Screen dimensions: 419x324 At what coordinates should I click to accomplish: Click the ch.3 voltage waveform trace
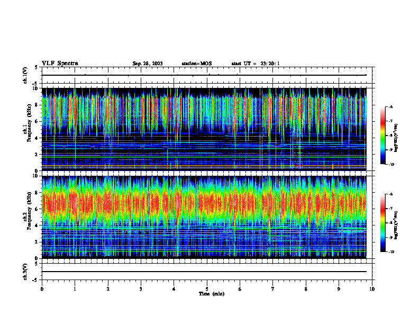(x=204, y=272)
